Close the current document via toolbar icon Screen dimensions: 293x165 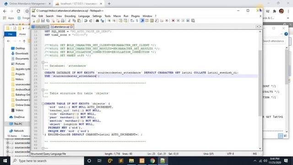coord(53,21)
